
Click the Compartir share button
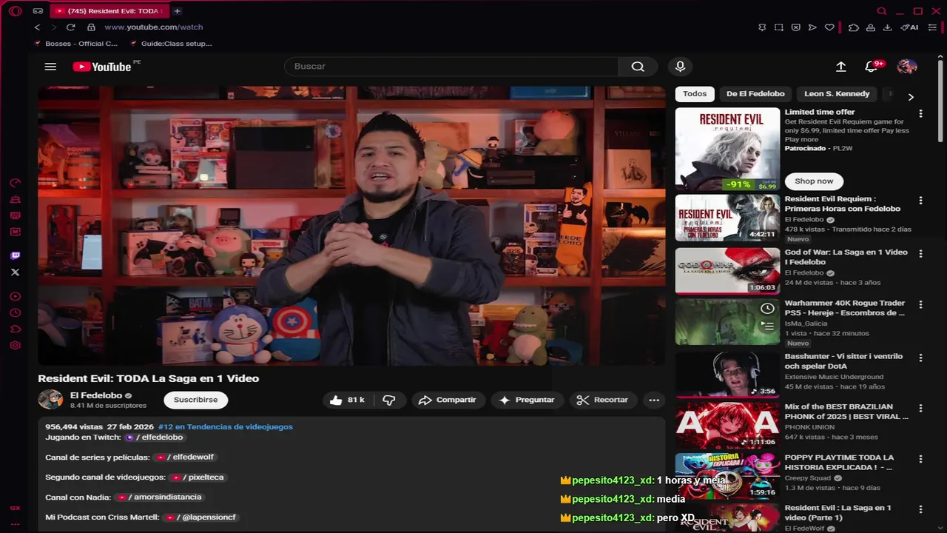pos(448,400)
